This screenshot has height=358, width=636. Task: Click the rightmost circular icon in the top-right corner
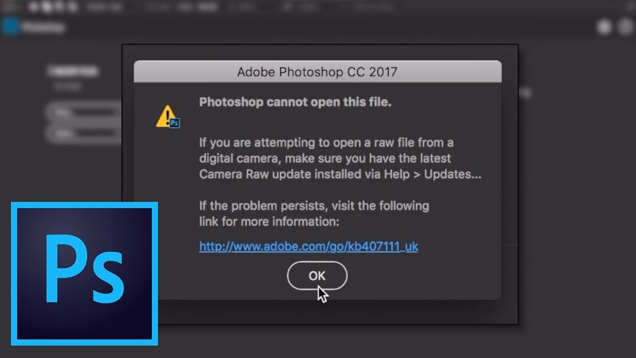click(623, 26)
